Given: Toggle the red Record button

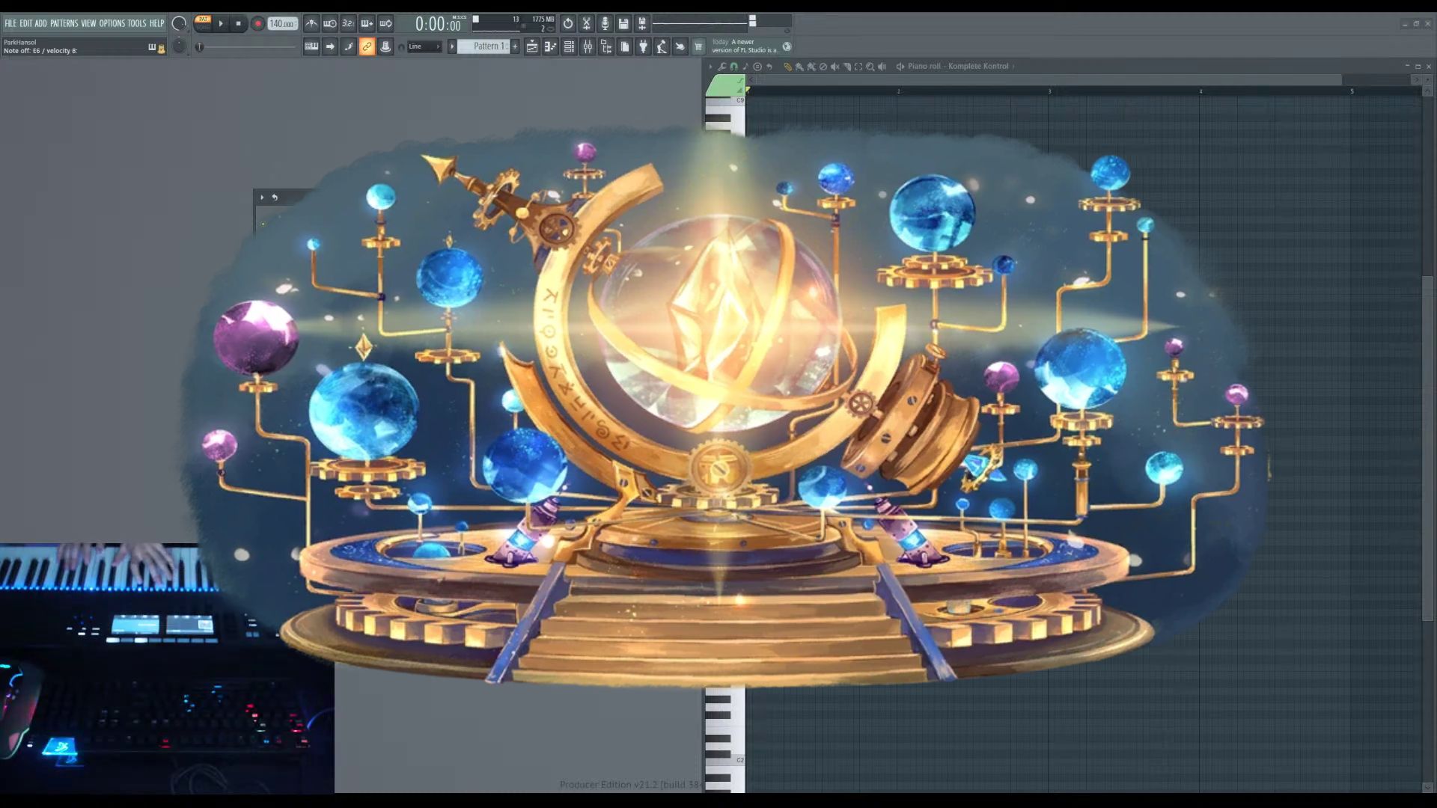Looking at the screenshot, I should pos(257,23).
